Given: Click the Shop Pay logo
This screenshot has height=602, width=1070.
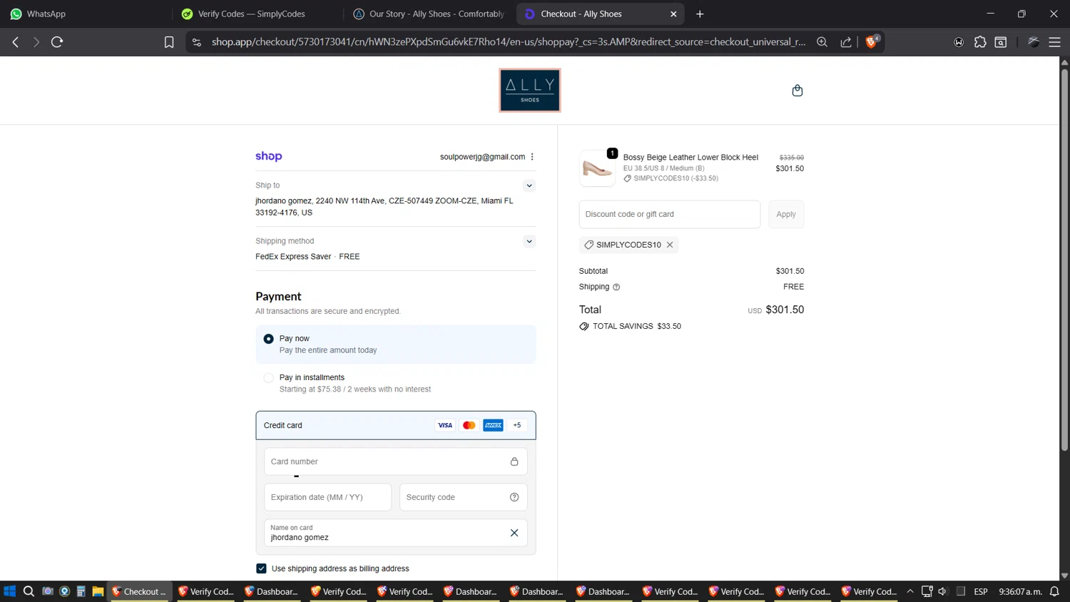Looking at the screenshot, I should coord(269,156).
